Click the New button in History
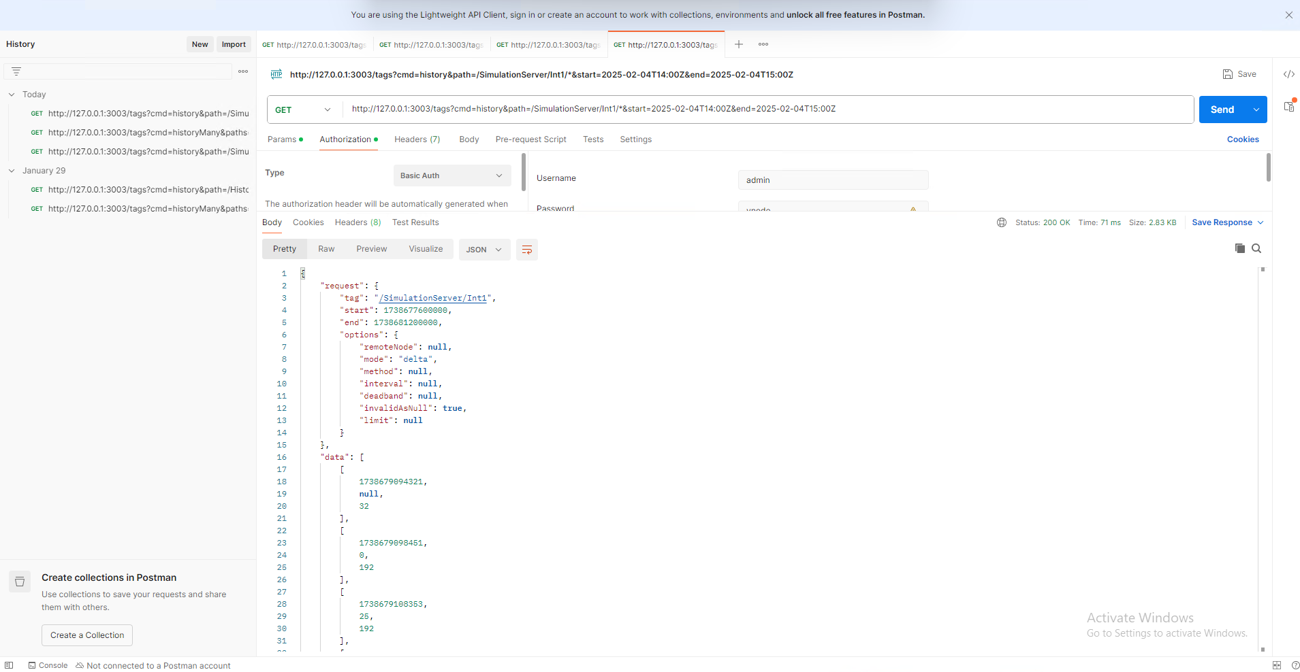1300x672 pixels. coord(200,44)
